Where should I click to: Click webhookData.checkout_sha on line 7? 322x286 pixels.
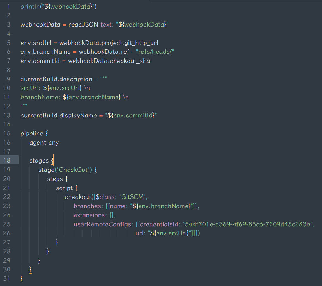tap(109, 61)
